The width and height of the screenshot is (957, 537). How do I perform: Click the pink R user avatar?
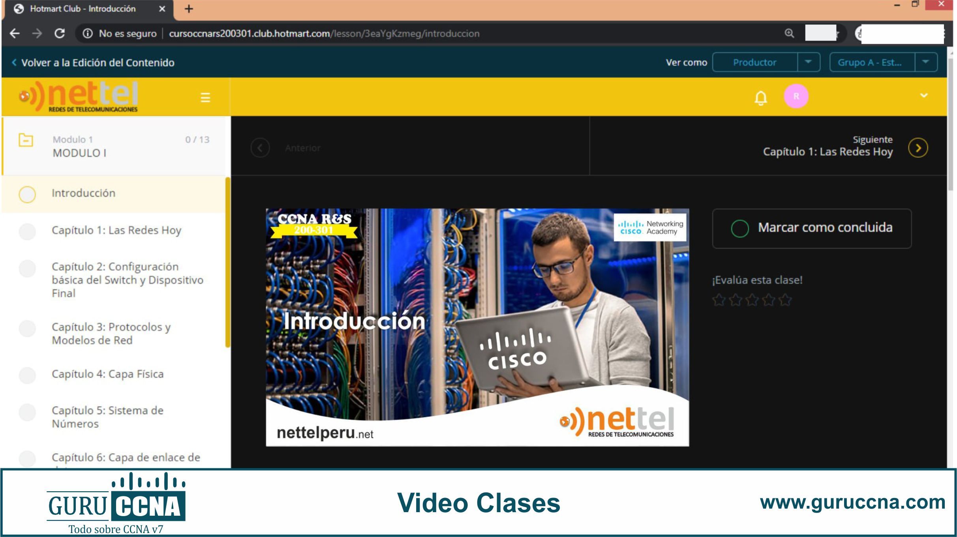(x=796, y=96)
